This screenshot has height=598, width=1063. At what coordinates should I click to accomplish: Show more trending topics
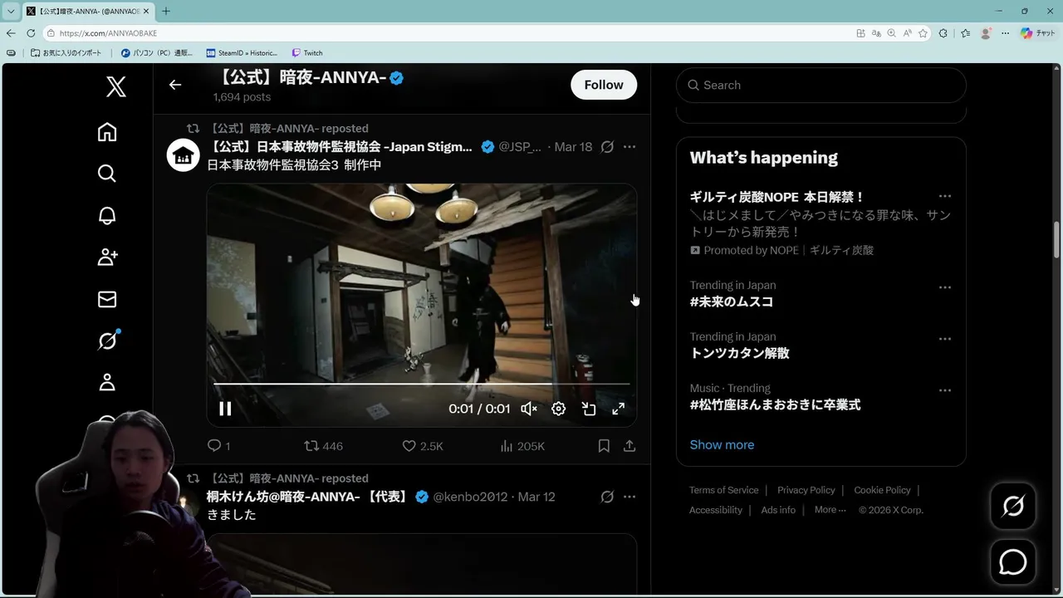pyautogui.click(x=722, y=444)
